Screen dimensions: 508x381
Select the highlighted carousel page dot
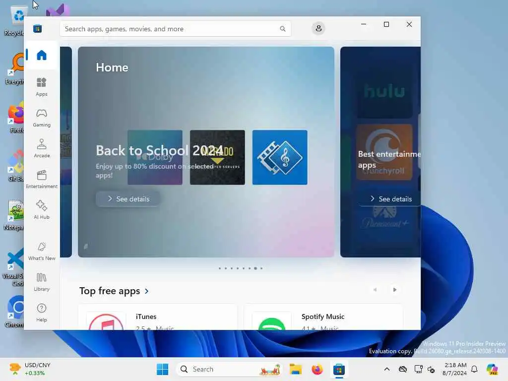tap(255, 268)
